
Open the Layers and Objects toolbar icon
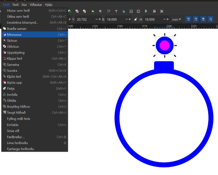pyautogui.click(x=124, y=11)
